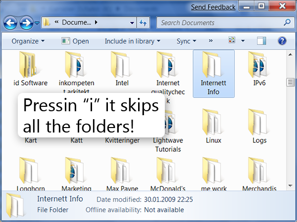
Task: Select the Merchandis folder
Action: 259,174
